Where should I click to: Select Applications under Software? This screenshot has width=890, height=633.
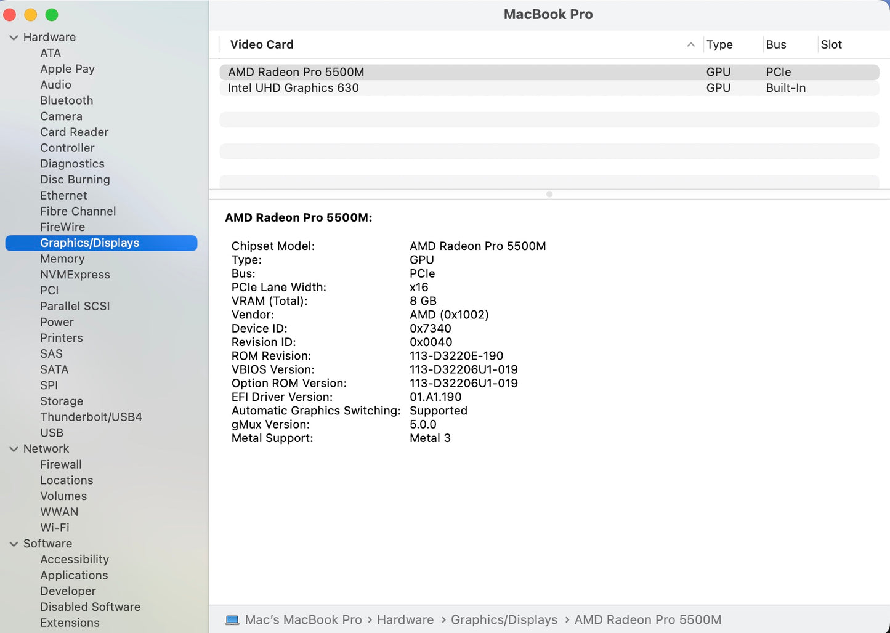pos(74,575)
